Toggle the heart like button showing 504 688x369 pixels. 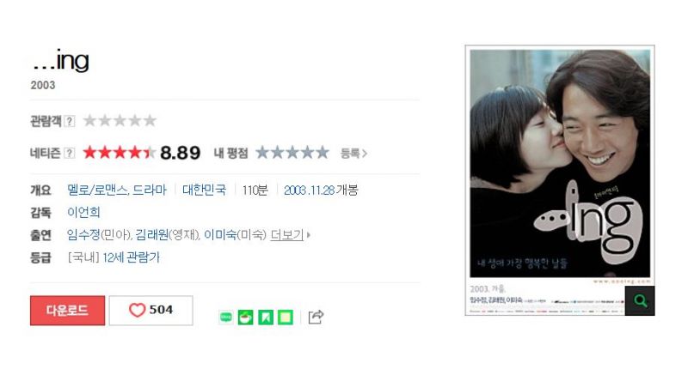151,311
